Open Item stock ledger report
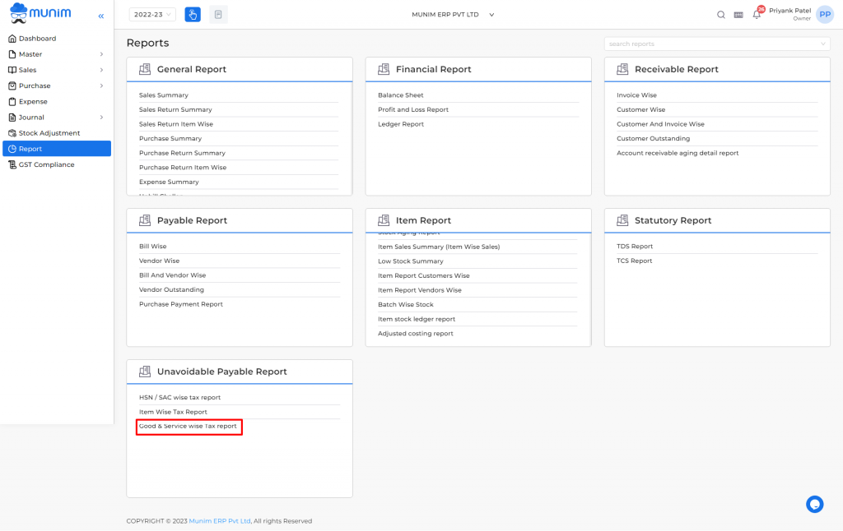This screenshot has width=843, height=531. coord(416,319)
